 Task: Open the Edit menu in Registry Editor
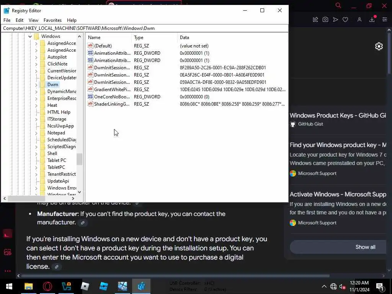tap(20, 20)
